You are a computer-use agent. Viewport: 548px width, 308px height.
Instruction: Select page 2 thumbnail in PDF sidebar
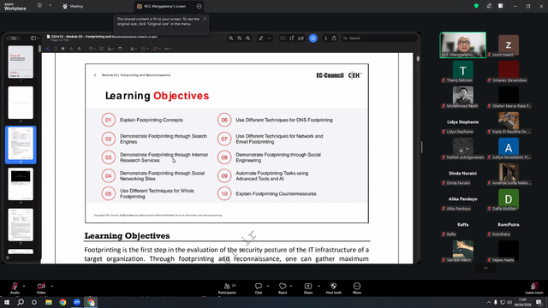[21, 103]
